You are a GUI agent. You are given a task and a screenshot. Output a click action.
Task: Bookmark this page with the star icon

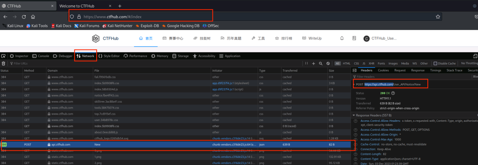pyautogui.click(x=438, y=17)
